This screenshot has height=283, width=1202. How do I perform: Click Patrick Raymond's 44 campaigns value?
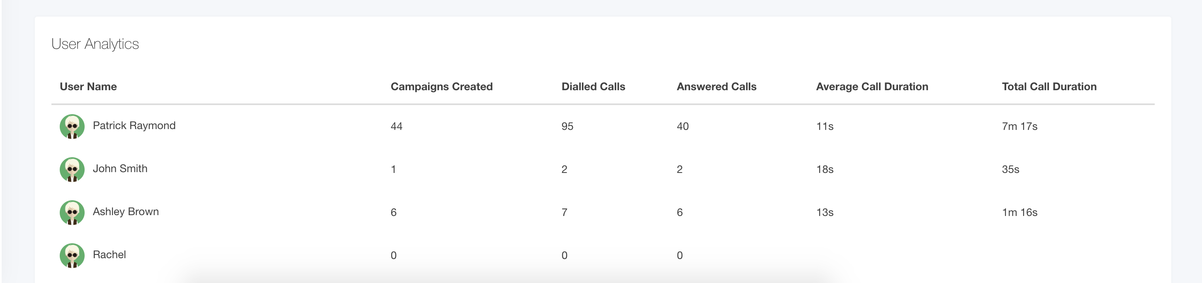[x=396, y=127]
